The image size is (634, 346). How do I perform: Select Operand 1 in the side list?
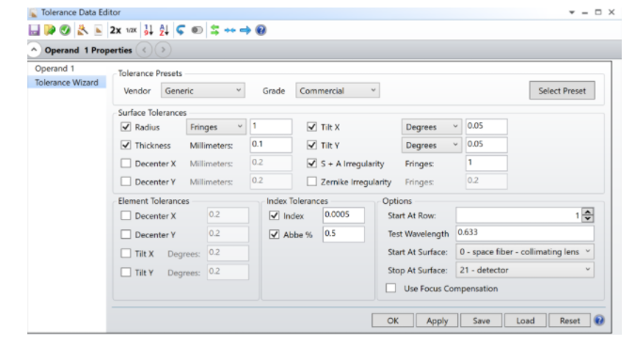(55, 69)
